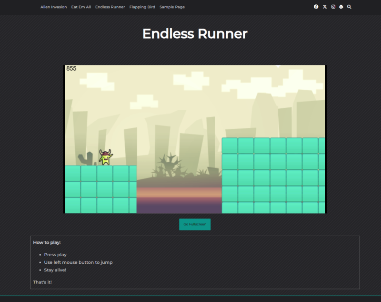The height and width of the screenshot is (302, 381).
Task: Click the 855 score counter
Action: (x=71, y=69)
